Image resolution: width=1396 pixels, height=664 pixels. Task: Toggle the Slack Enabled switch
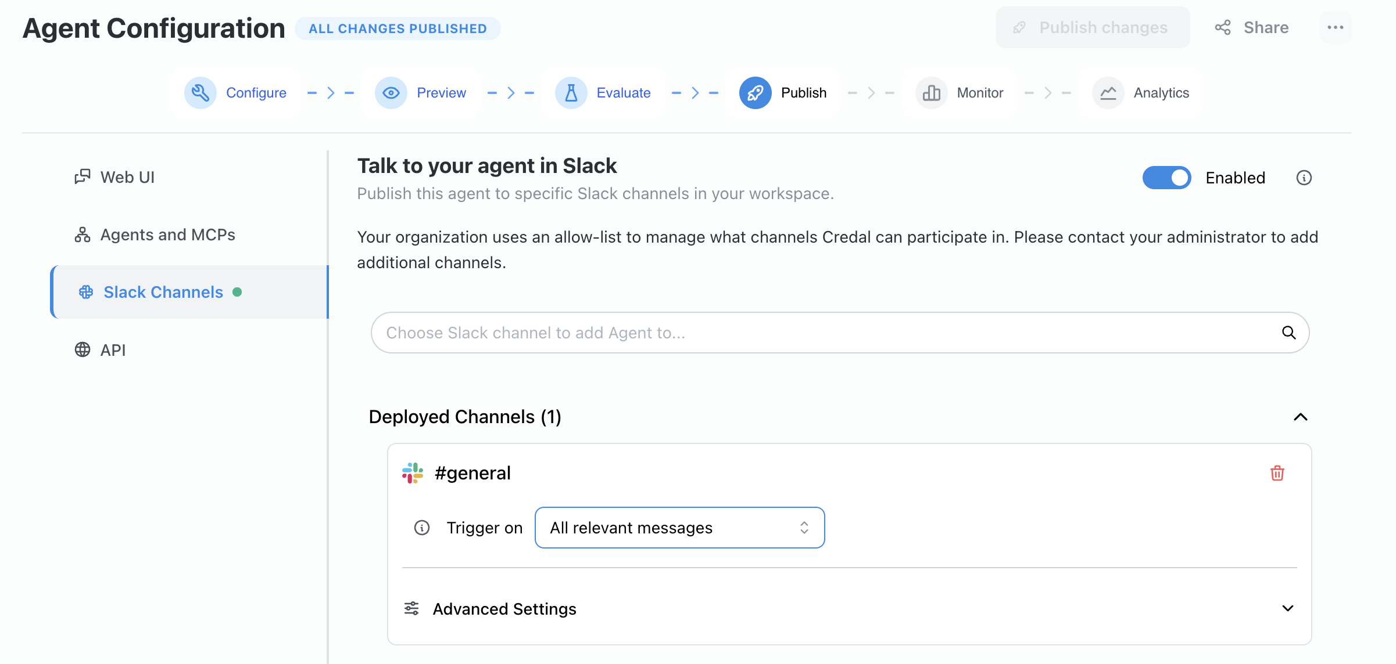[x=1167, y=178]
